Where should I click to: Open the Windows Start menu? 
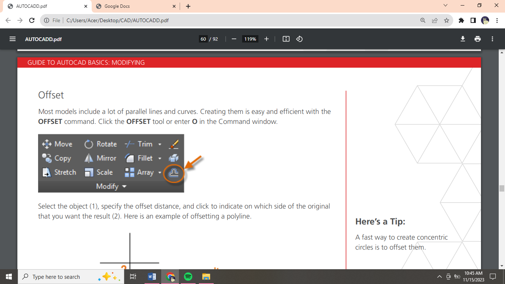[9, 277]
